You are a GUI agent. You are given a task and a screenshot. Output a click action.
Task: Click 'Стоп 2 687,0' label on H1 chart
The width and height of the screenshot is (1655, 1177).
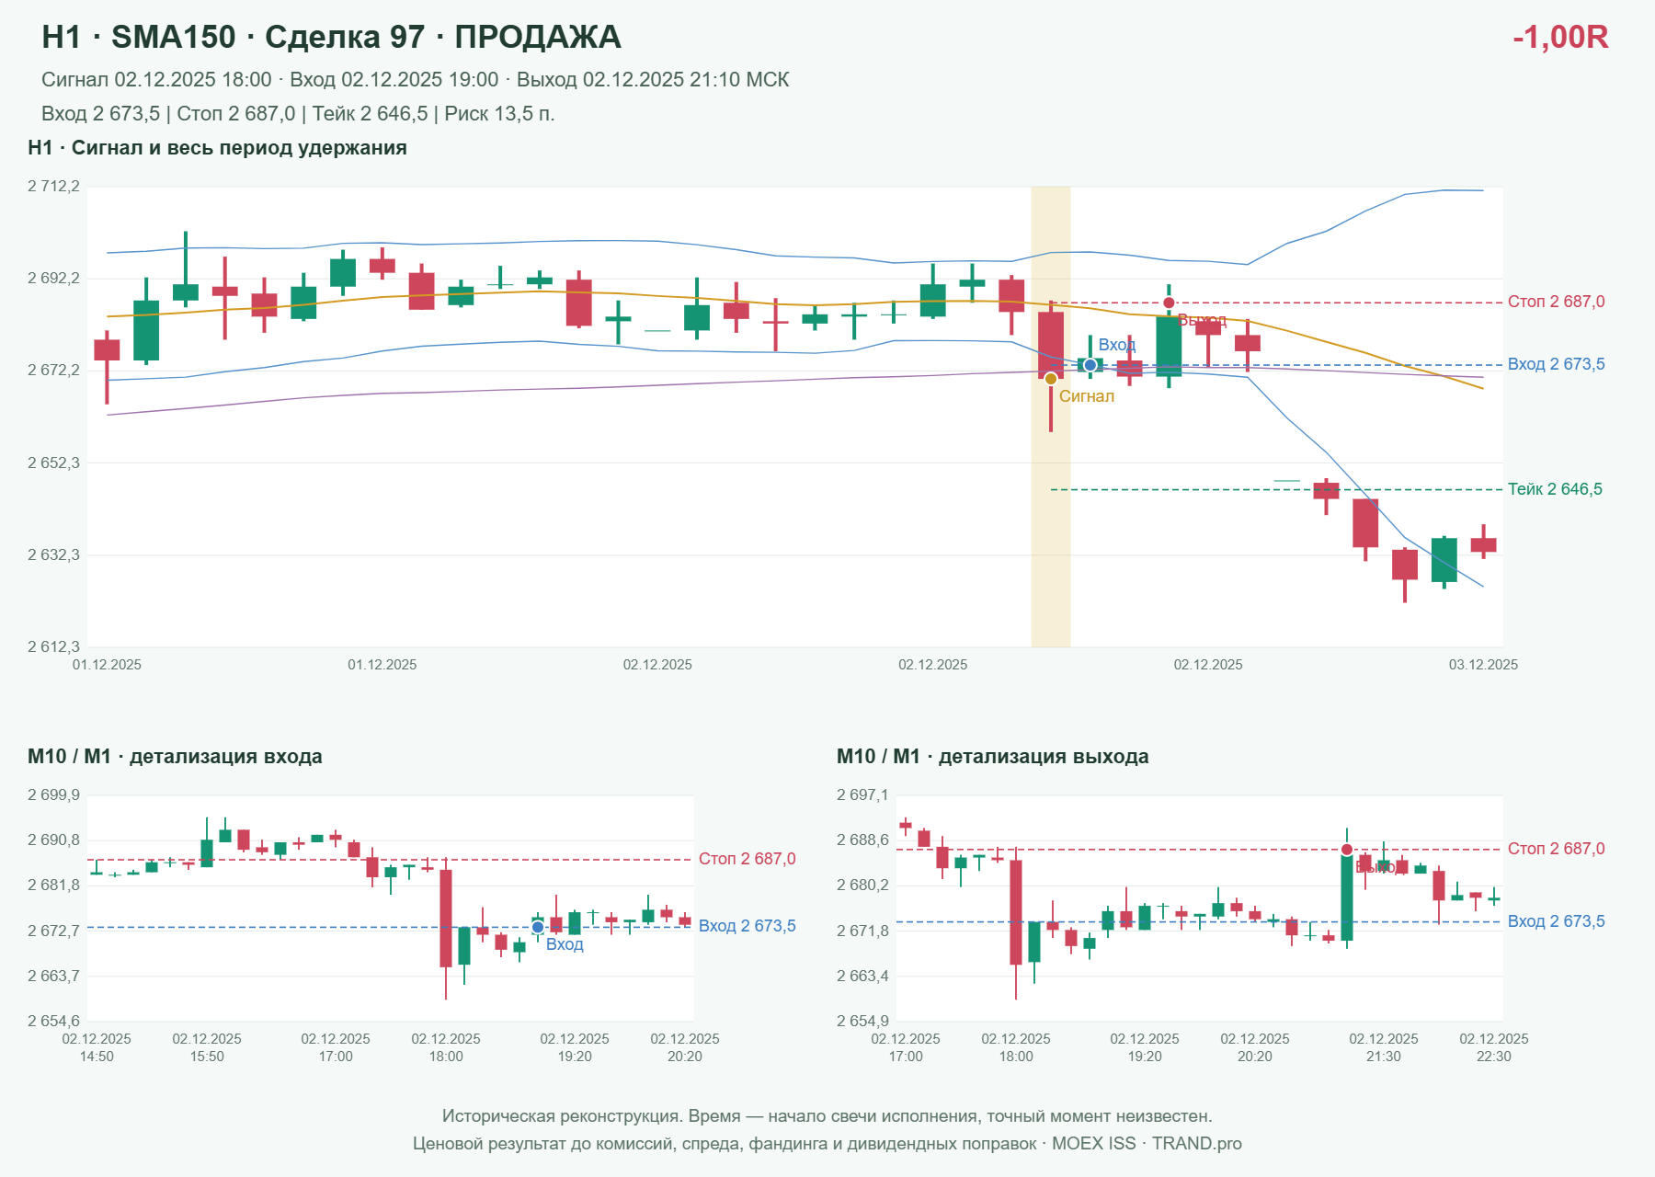point(1556,302)
